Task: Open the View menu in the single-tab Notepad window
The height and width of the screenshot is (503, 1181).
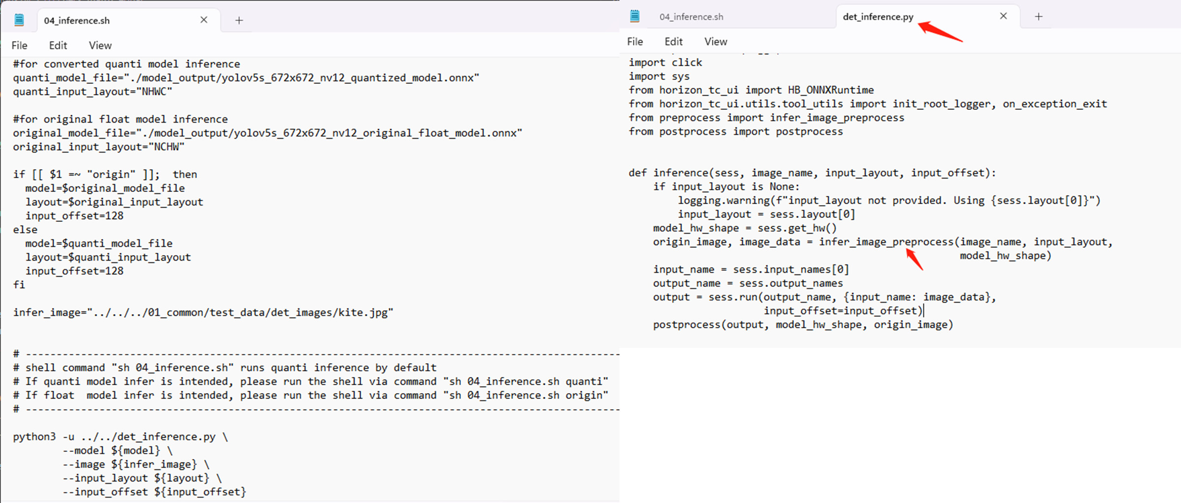Action: (100, 46)
